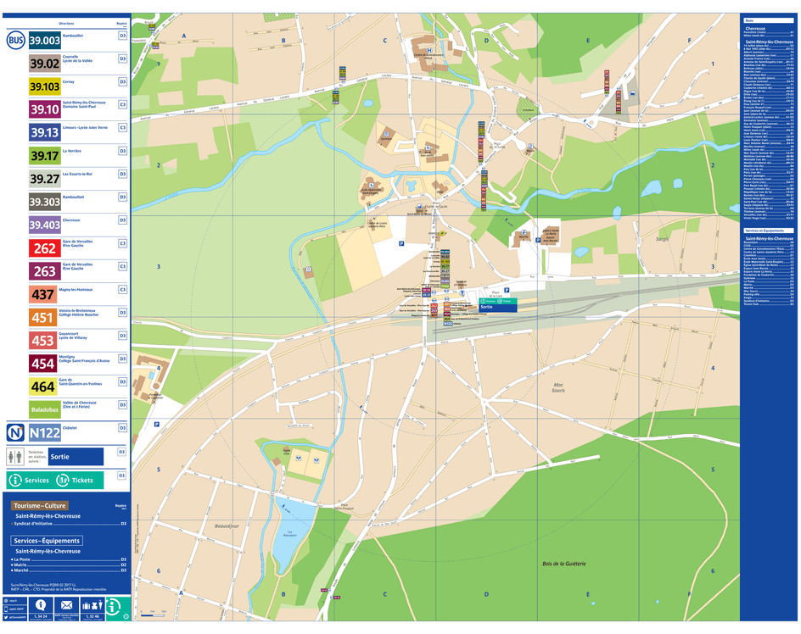Select the Tourisme-Culture section header
The image size is (801, 634).
(40, 507)
